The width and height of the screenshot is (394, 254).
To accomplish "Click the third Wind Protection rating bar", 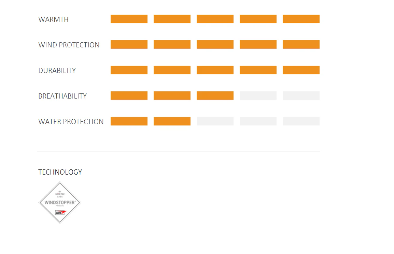I will tap(215, 44).
